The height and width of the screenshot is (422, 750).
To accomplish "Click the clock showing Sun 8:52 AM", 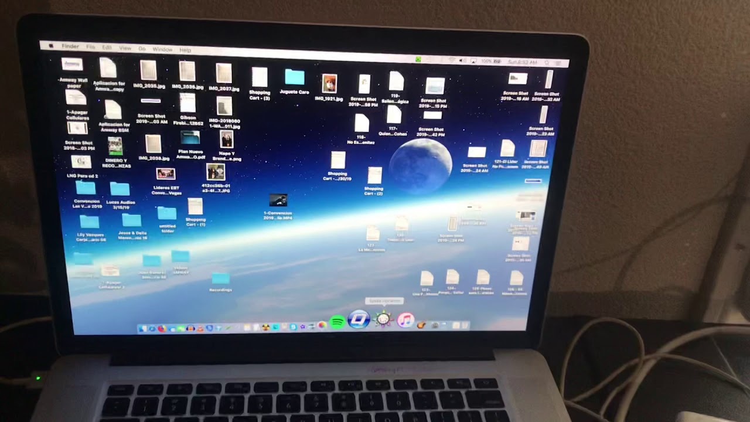I will click(x=522, y=62).
